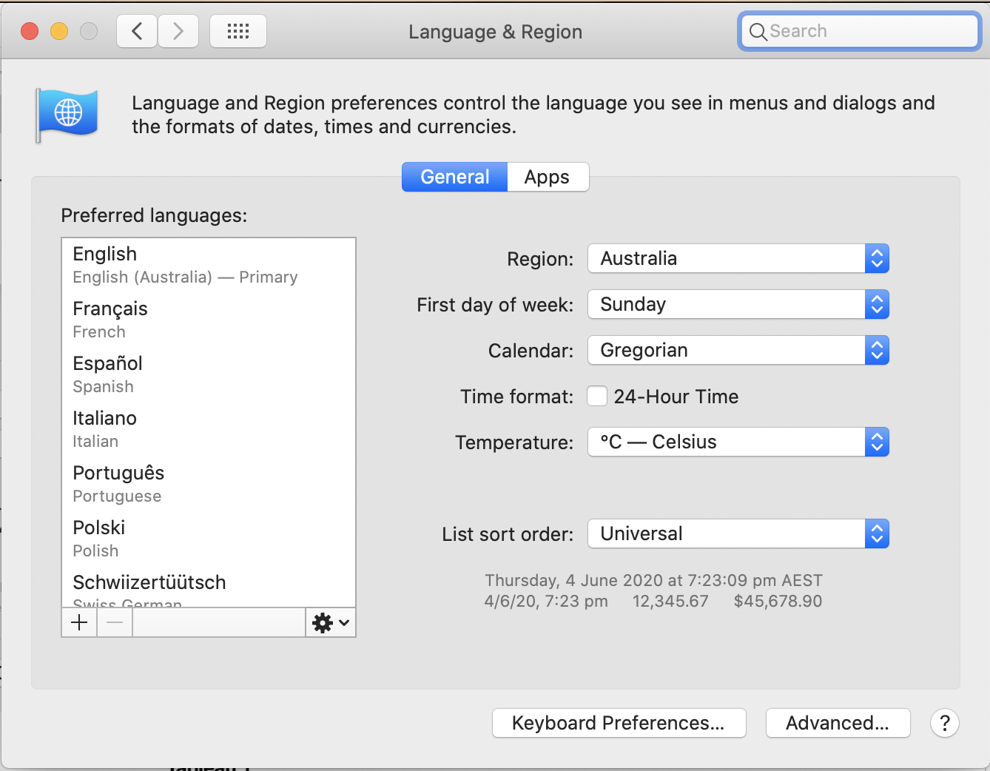Remove the language with the minus button
The image size is (990, 771).
(x=115, y=622)
